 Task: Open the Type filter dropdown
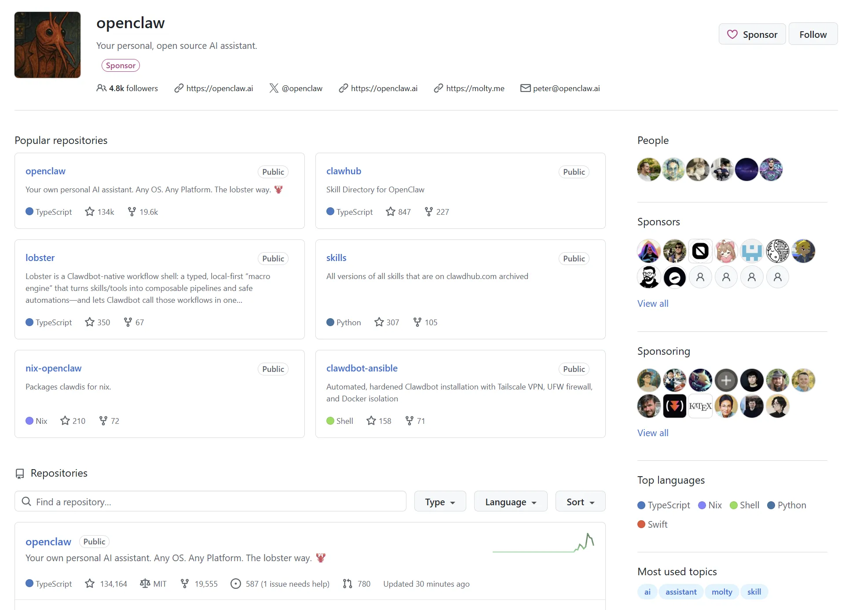click(x=439, y=501)
